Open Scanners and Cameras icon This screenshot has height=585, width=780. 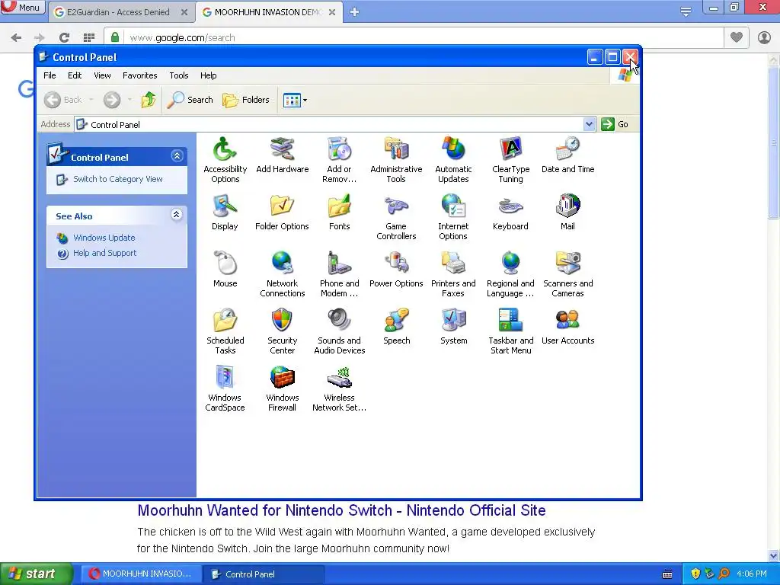coord(567,274)
